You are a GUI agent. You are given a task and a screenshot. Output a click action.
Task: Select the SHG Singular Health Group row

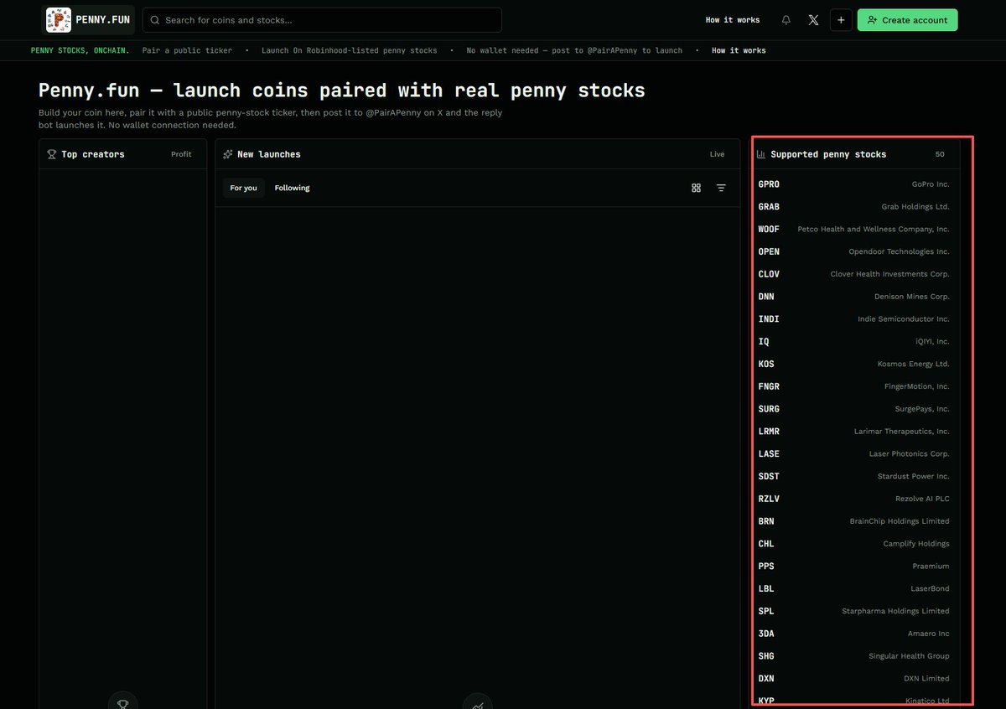853,656
